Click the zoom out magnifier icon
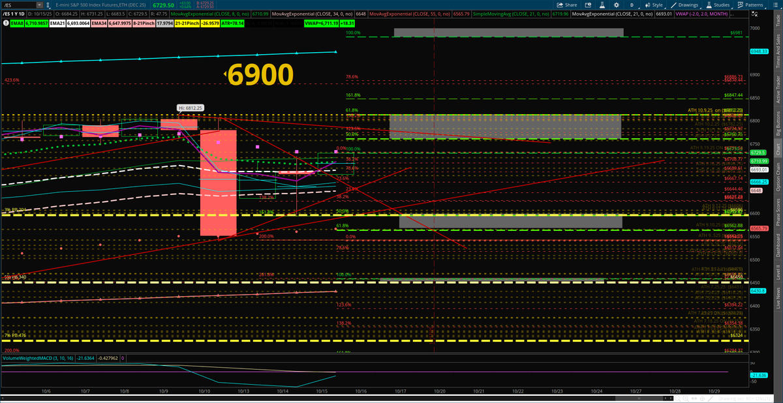The height and width of the screenshot is (403, 783). [x=677, y=398]
